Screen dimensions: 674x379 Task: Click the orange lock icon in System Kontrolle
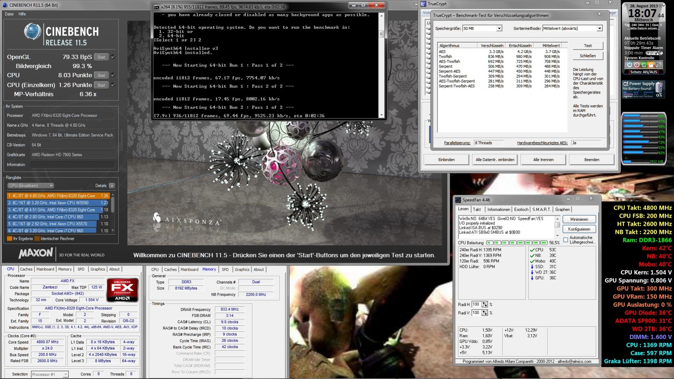[651, 65]
